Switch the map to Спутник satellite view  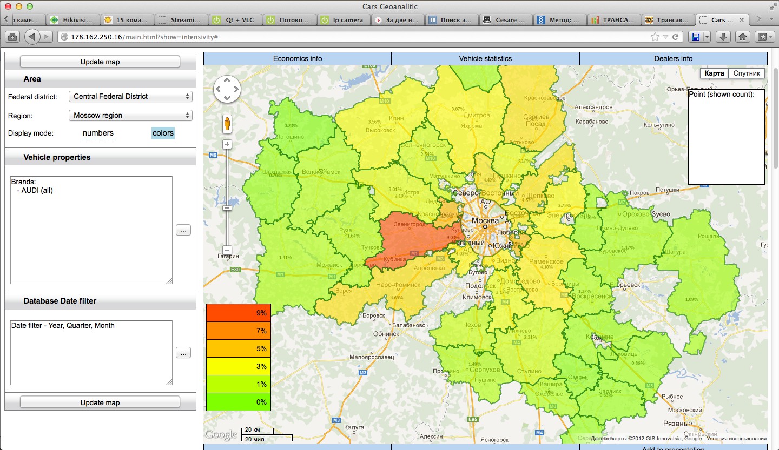747,73
